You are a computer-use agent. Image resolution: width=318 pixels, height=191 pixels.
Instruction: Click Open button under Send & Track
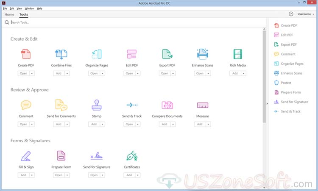(129, 124)
